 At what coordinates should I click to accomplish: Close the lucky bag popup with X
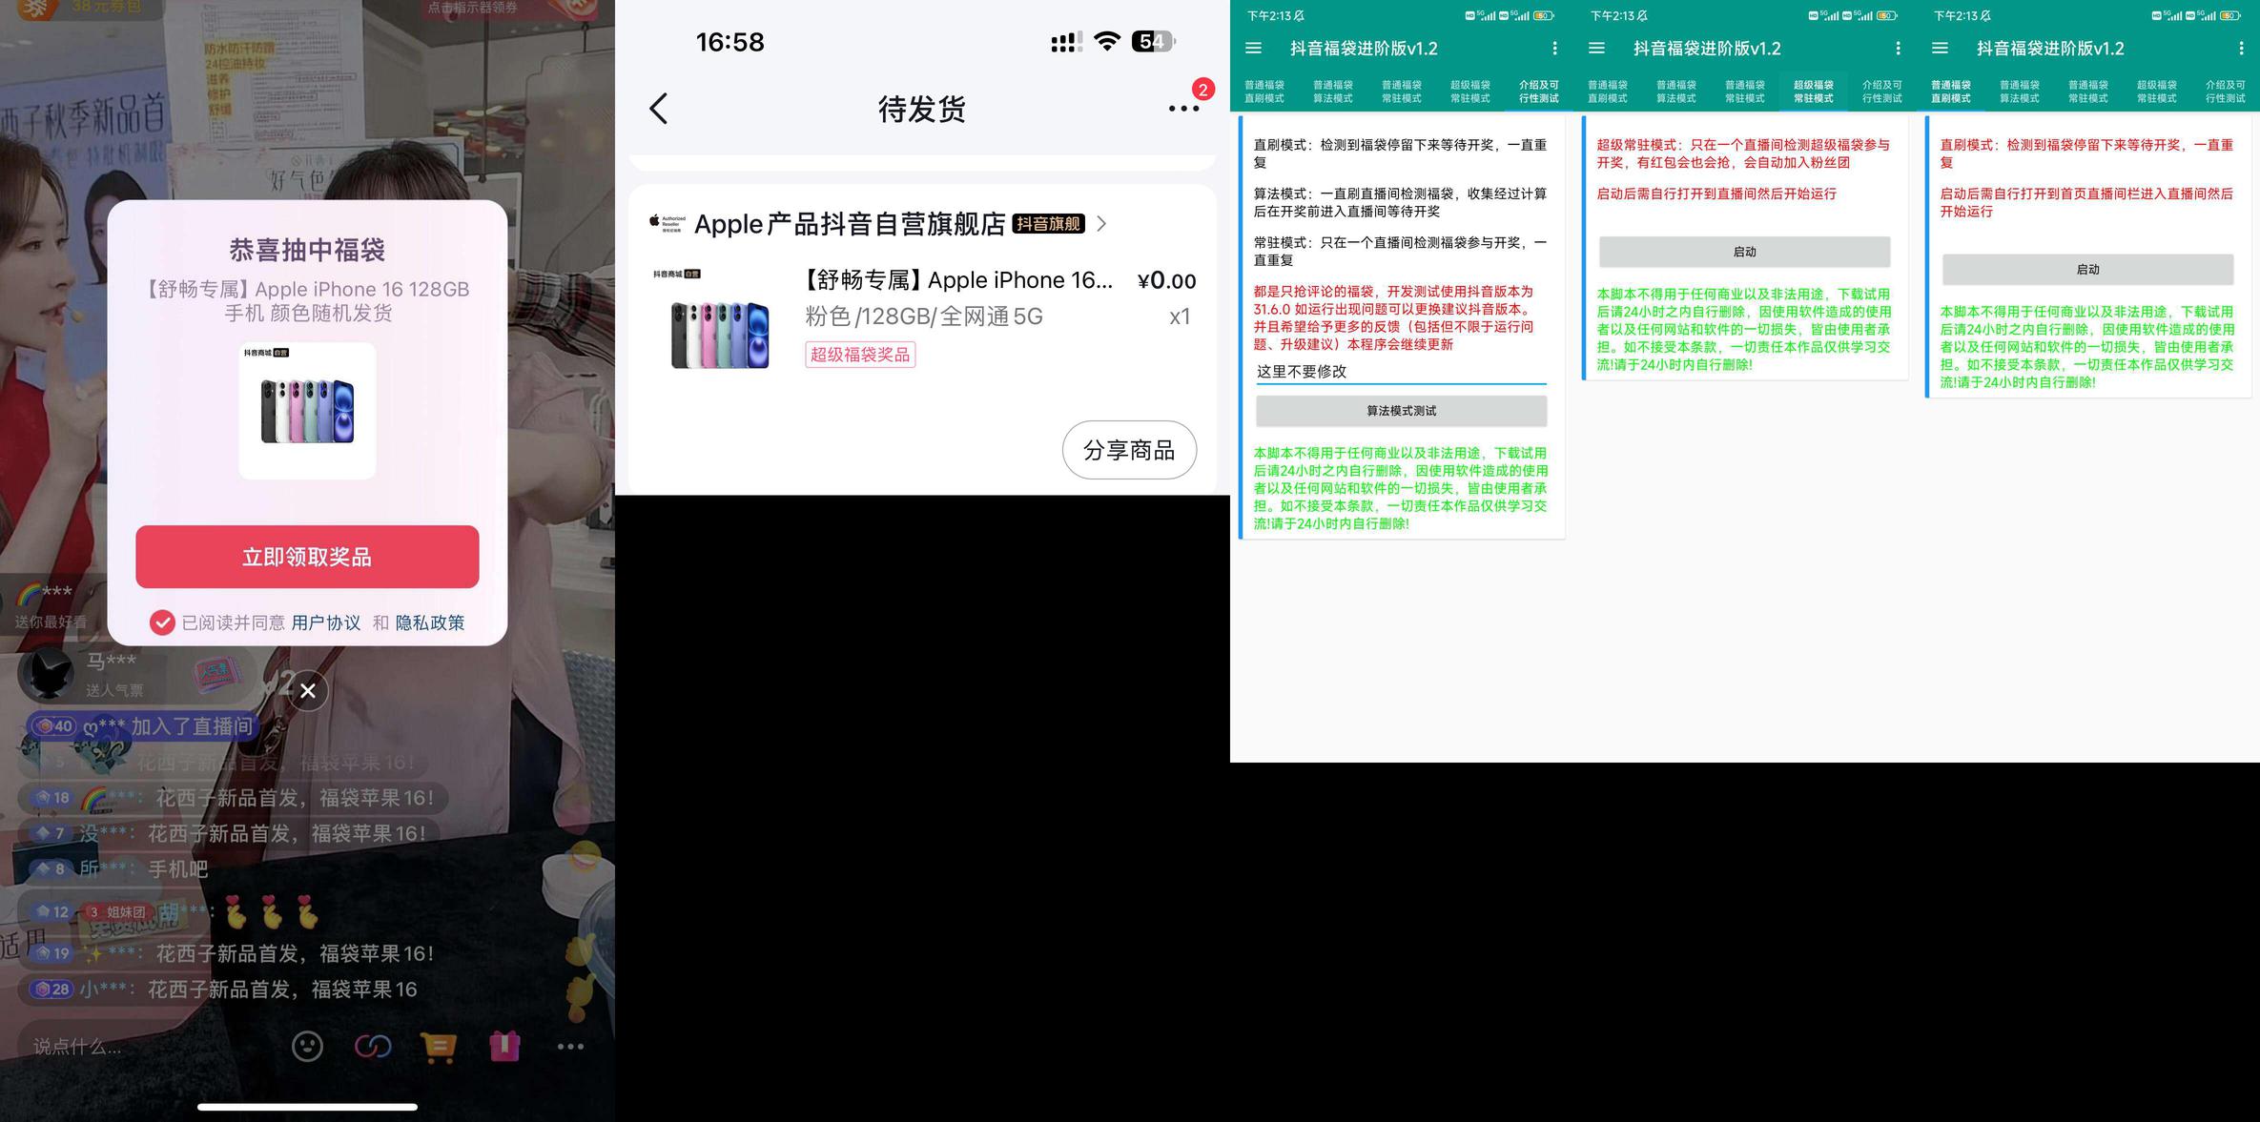[x=307, y=691]
